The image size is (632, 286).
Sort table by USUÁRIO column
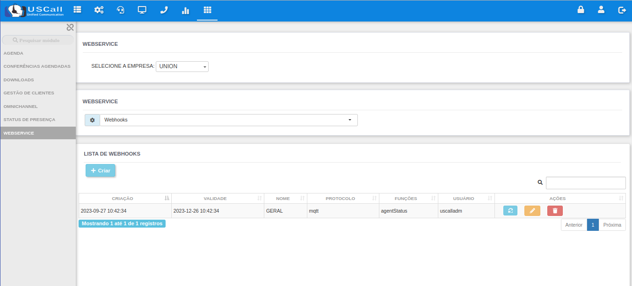pyautogui.click(x=466, y=199)
